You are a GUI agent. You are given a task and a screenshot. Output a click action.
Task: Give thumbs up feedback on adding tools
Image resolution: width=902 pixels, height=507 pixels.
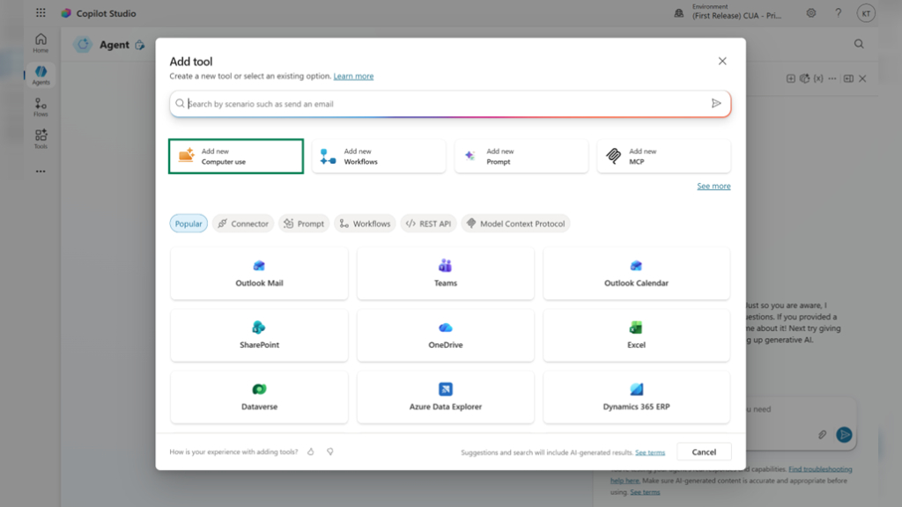click(311, 452)
